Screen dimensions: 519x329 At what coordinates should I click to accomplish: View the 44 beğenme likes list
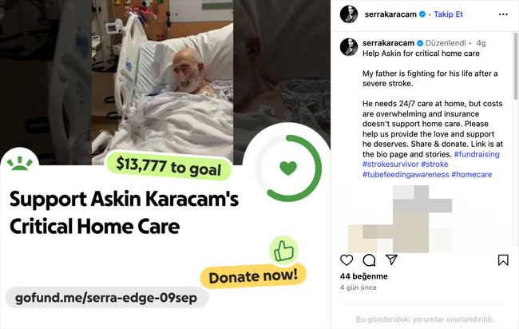pyautogui.click(x=364, y=276)
